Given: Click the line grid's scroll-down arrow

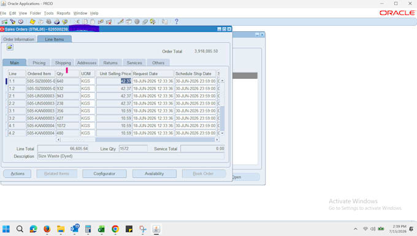Looking at the screenshot, I should [223, 133].
